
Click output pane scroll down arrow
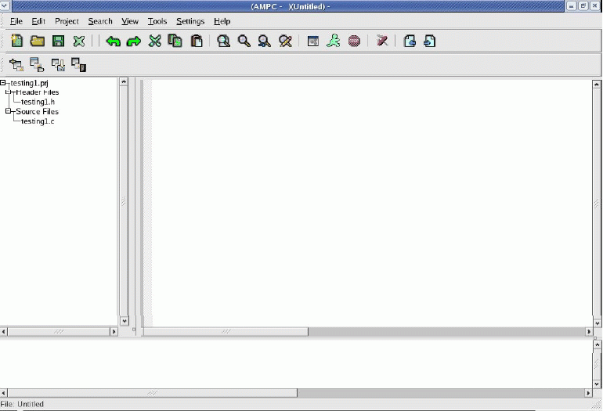[x=597, y=384]
